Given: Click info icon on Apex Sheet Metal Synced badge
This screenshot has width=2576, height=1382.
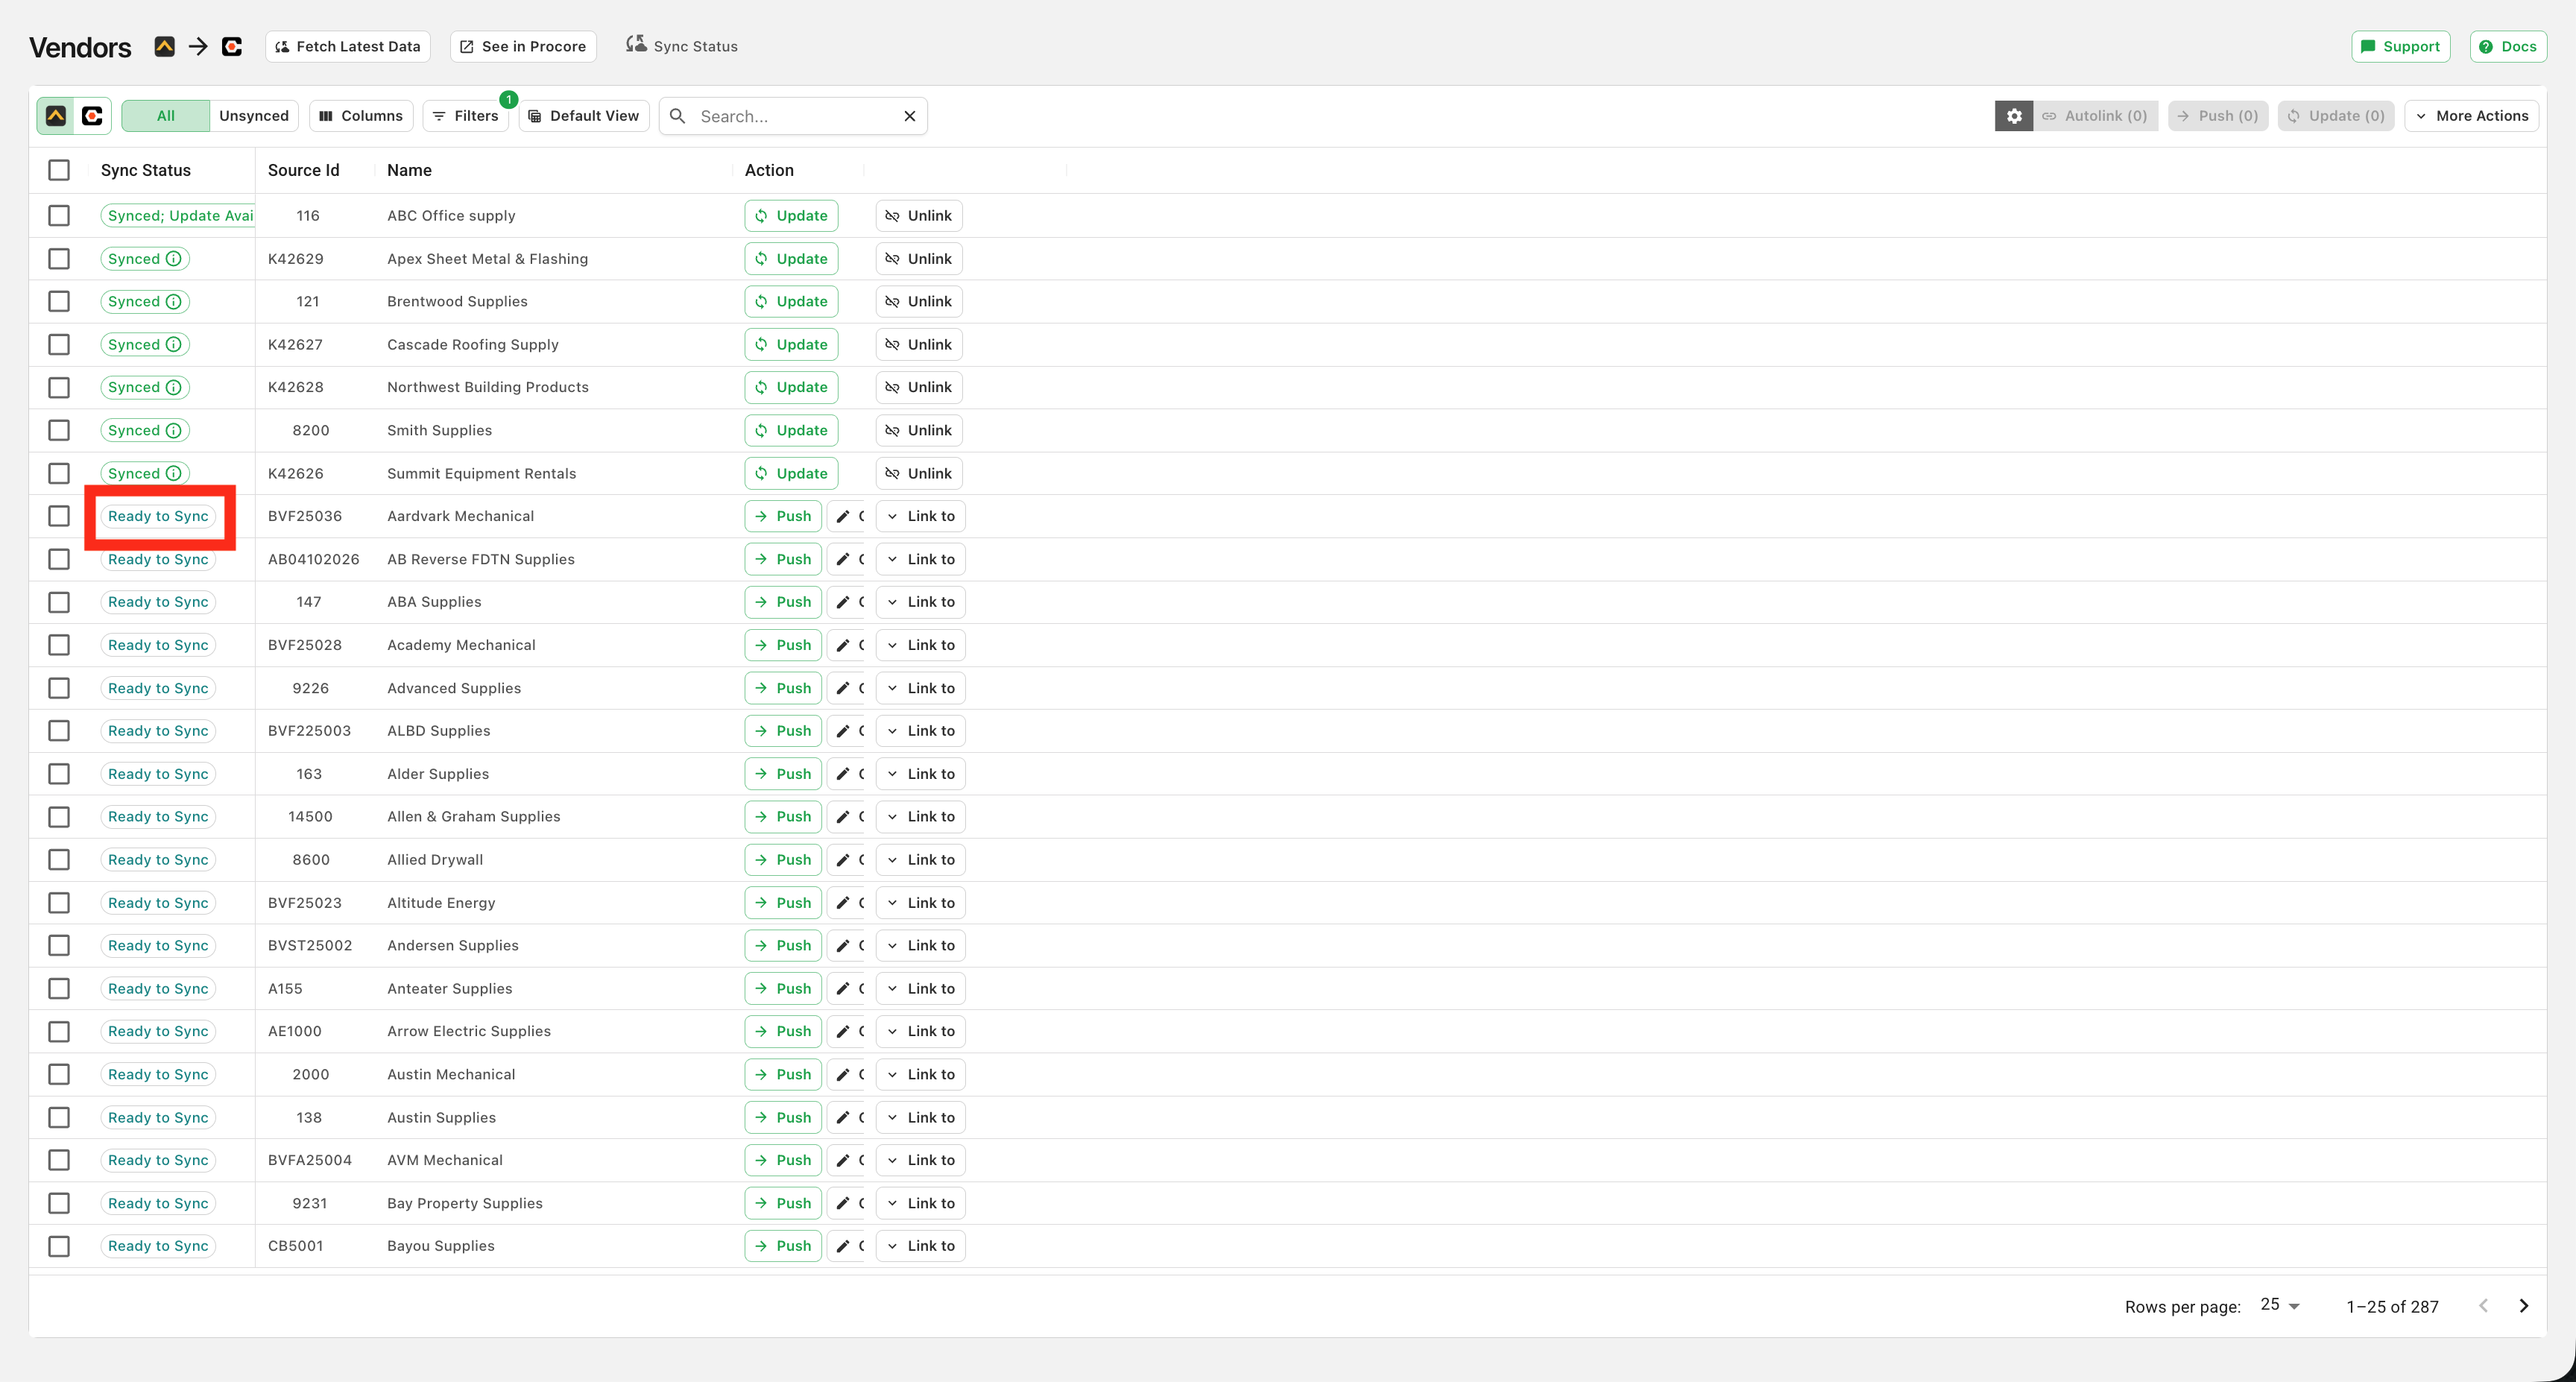Looking at the screenshot, I should click(174, 259).
